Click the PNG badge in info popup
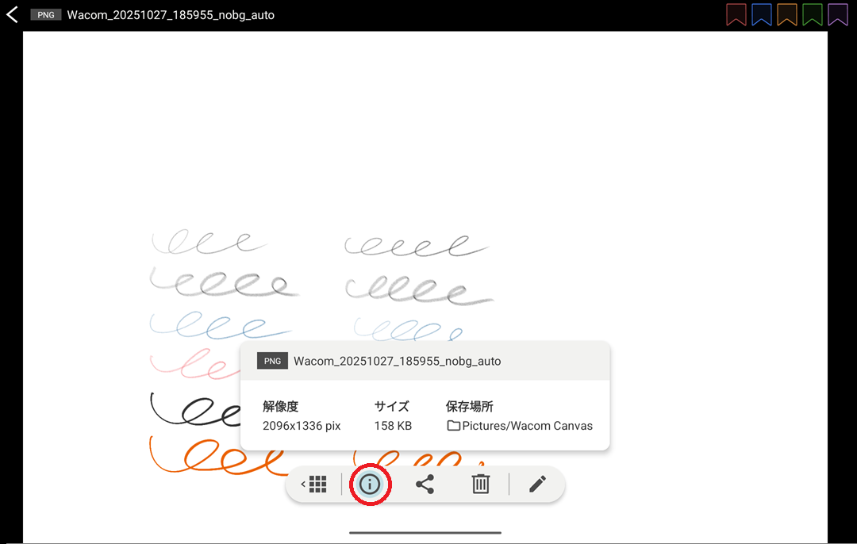857x544 pixels. [x=272, y=361]
